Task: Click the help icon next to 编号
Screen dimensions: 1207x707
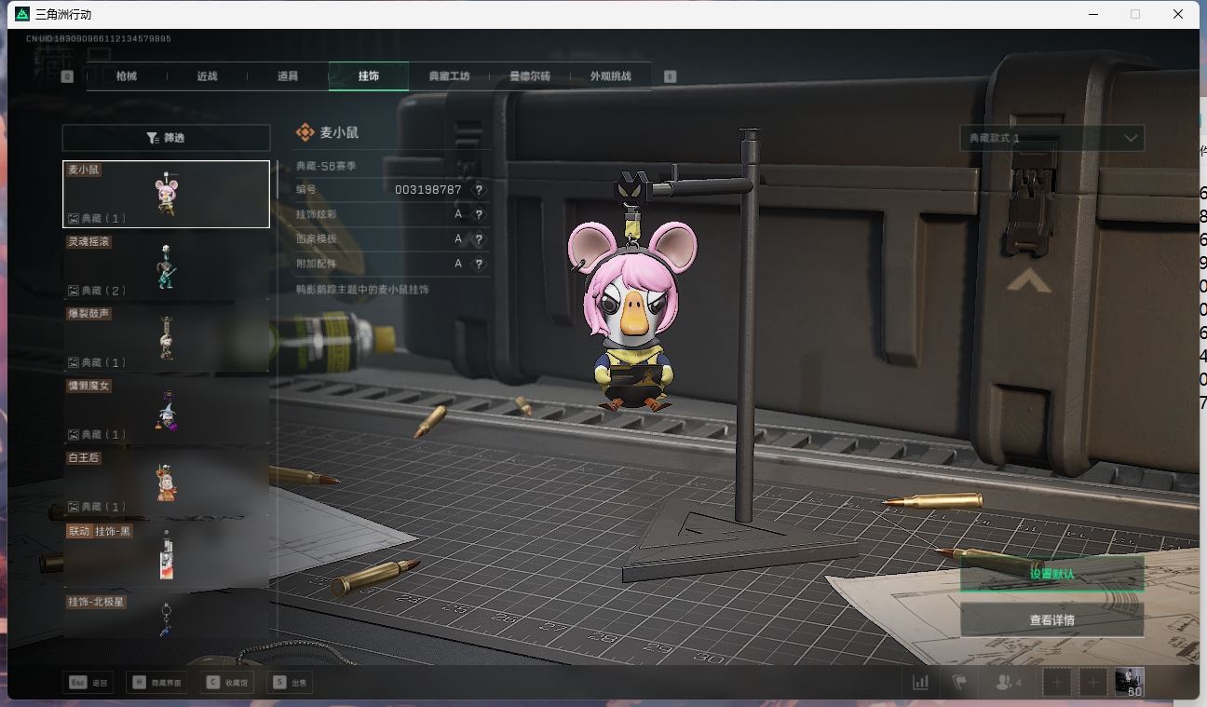Action: (x=479, y=190)
